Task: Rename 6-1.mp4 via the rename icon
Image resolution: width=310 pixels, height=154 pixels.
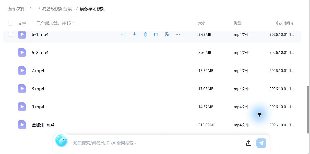Action: (156, 34)
